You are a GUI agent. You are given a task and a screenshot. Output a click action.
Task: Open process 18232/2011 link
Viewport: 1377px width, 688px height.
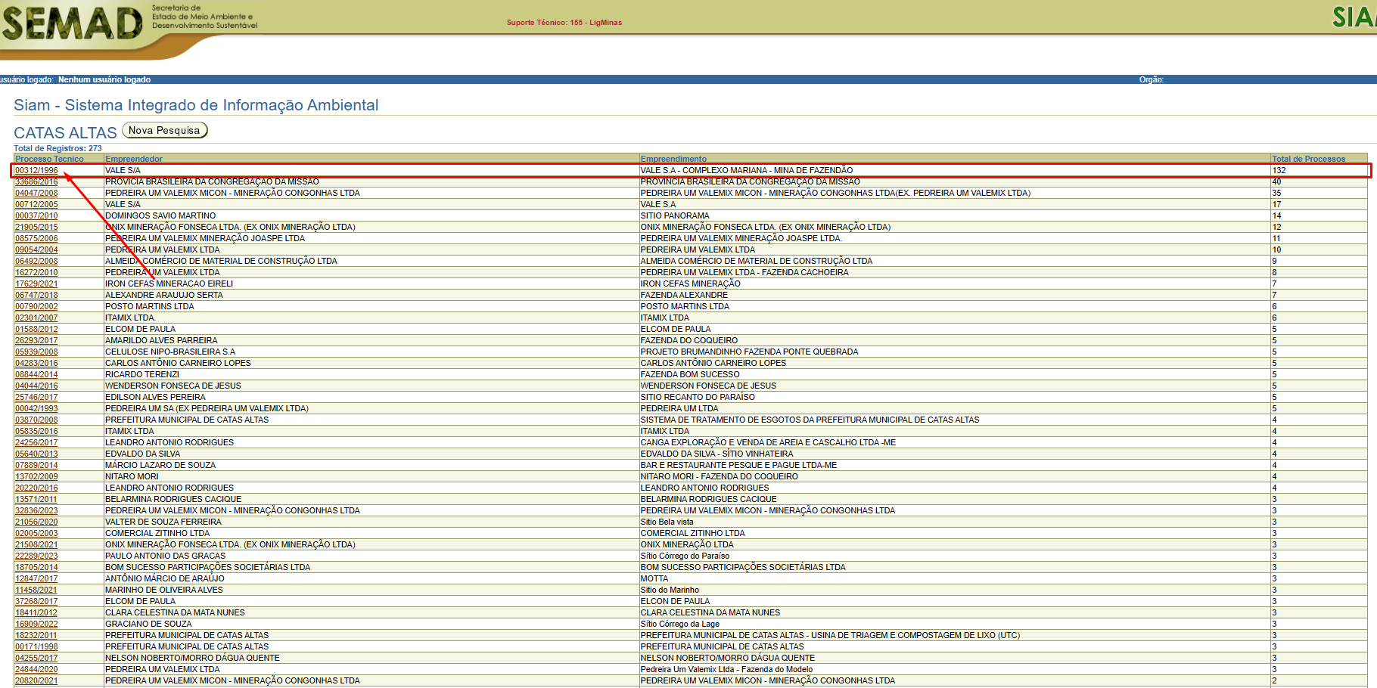pos(36,636)
